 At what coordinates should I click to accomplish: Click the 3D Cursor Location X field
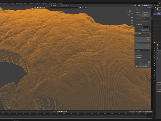coord(143,38)
